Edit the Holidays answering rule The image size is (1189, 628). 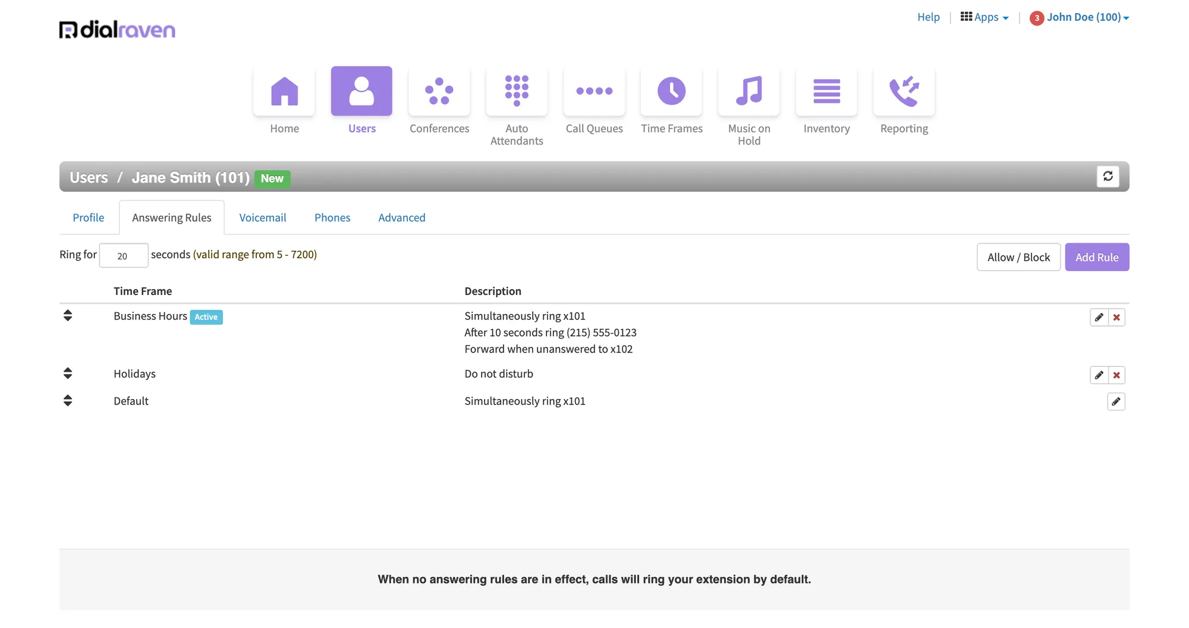(1099, 375)
